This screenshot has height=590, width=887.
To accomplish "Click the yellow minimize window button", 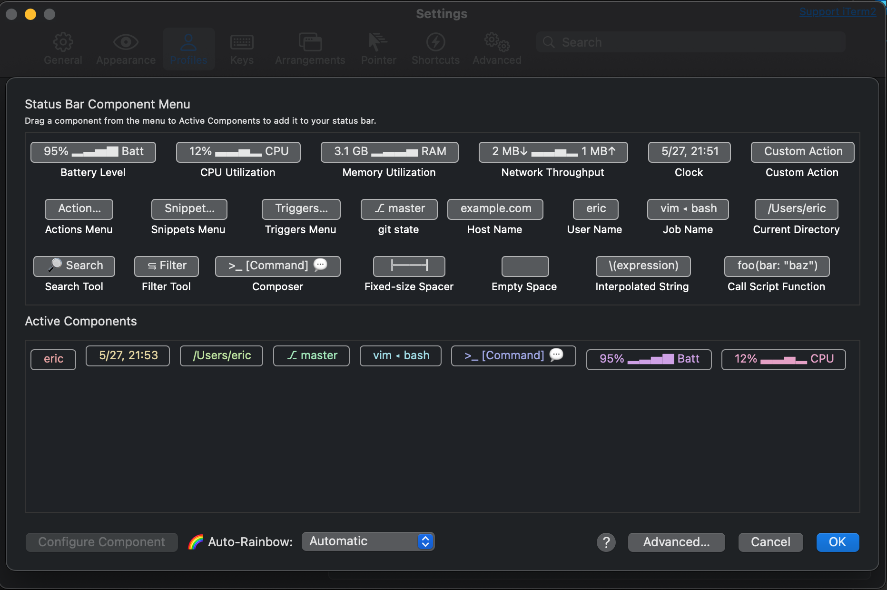I will (30, 14).
